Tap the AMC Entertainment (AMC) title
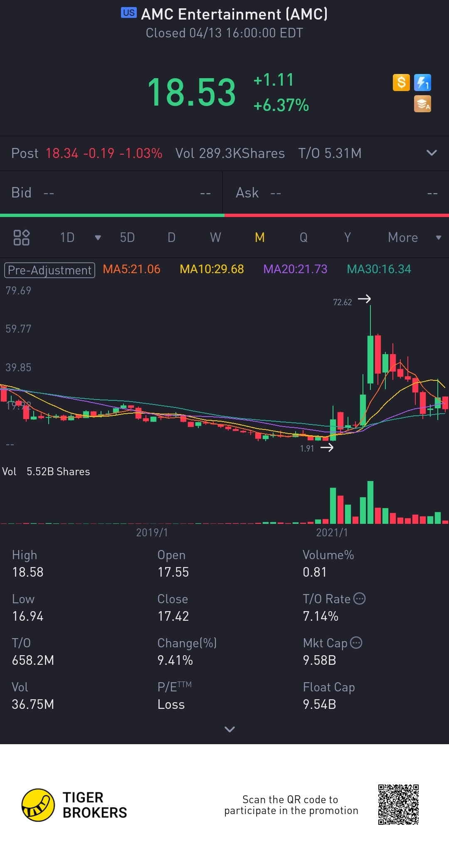 tap(234, 14)
